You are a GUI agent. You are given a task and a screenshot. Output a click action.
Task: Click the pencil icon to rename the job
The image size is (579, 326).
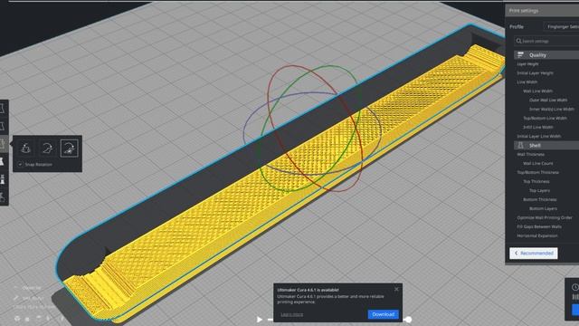[16, 298]
